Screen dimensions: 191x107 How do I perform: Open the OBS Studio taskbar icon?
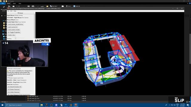(51, 105)
